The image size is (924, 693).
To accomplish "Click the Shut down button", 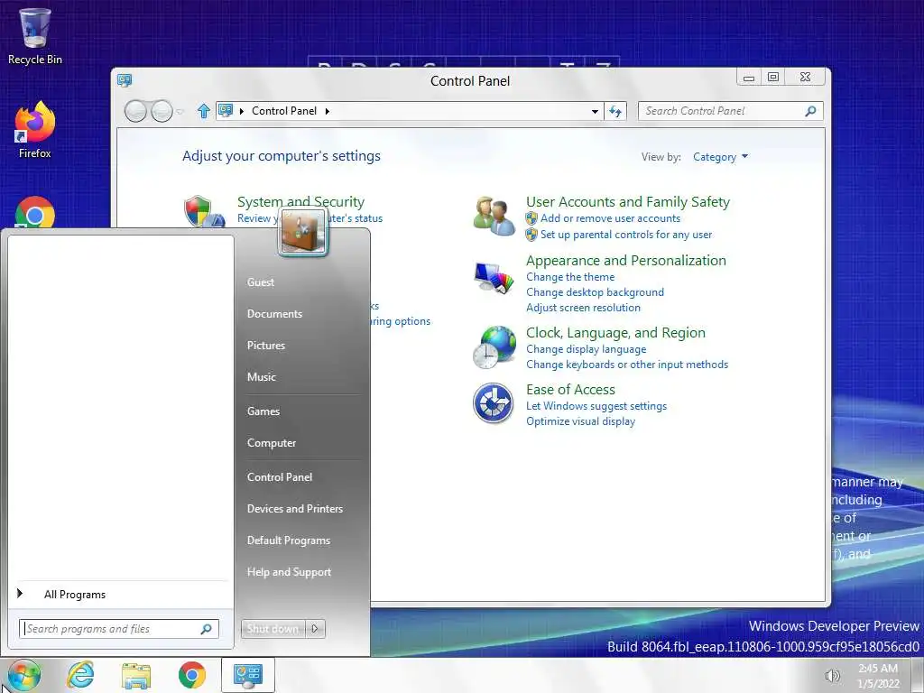I will (x=273, y=629).
